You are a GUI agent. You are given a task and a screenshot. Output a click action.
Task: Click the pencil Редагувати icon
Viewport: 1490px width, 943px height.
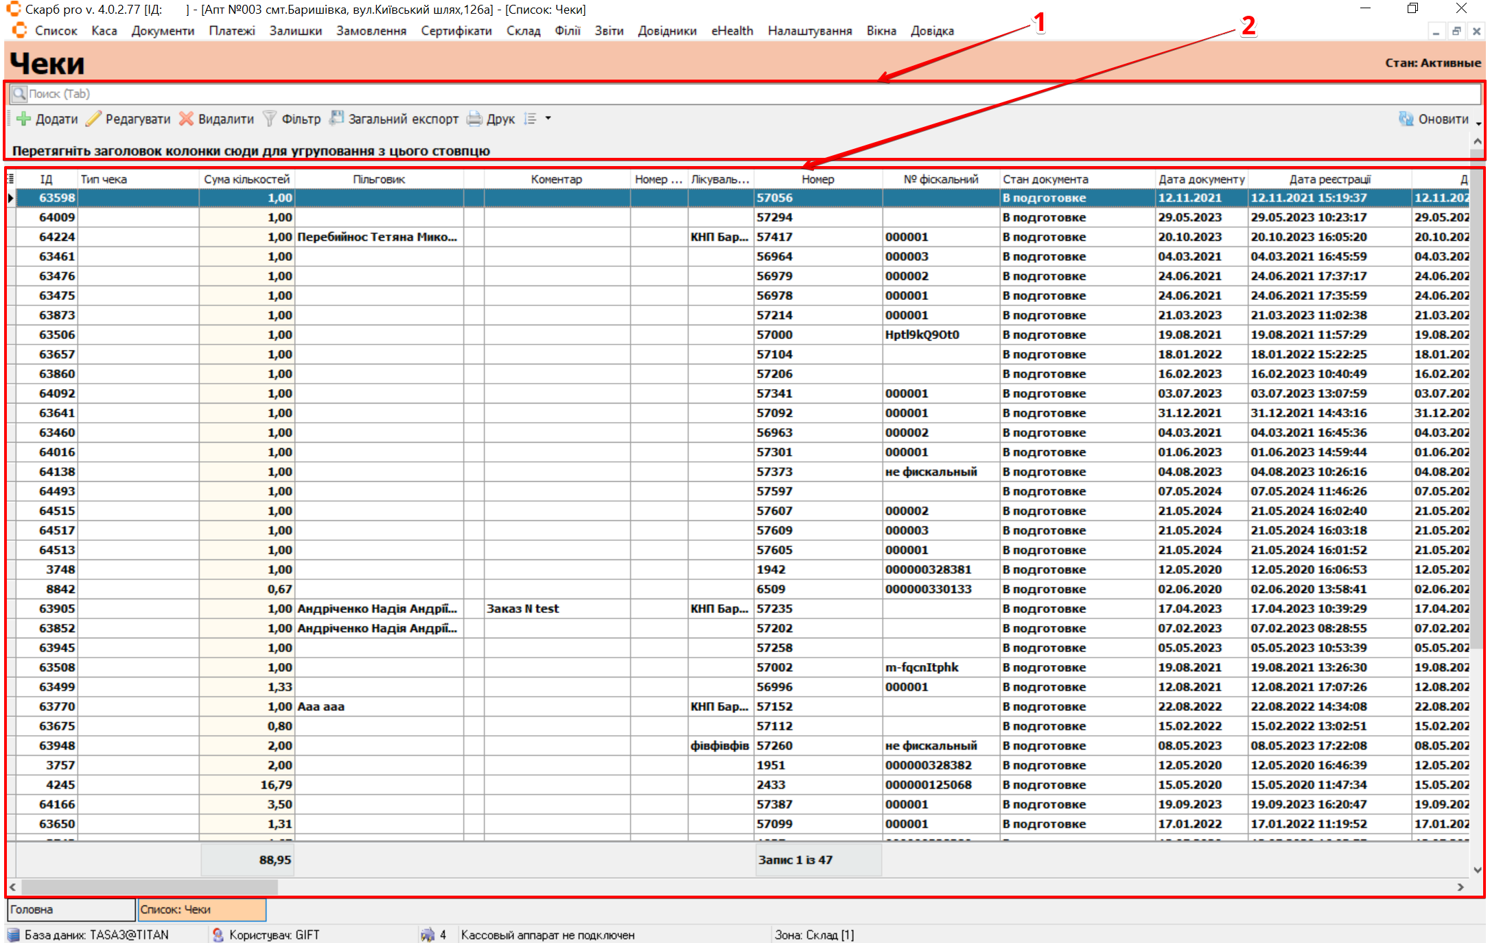94,119
